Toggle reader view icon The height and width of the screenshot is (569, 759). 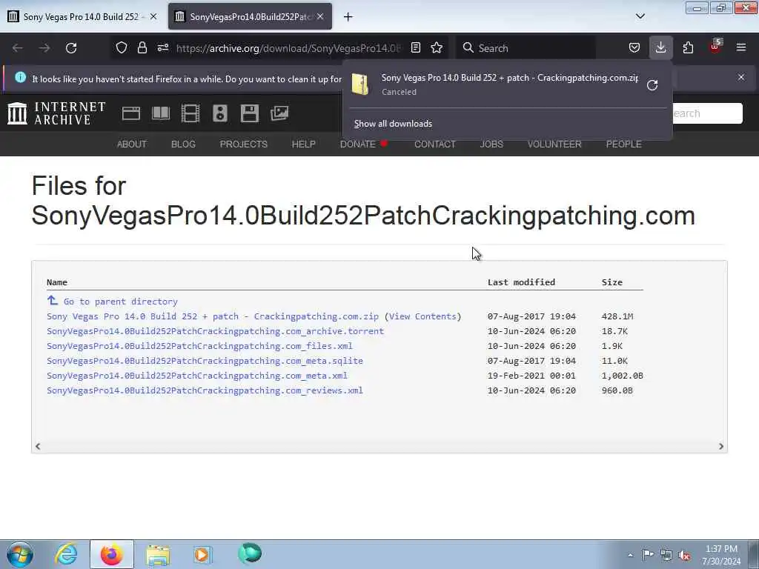tap(416, 48)
